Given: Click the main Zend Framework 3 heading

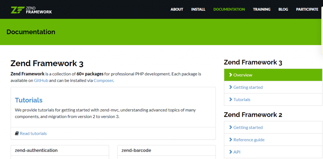Looking at the screenshot, I should [47, 64].
